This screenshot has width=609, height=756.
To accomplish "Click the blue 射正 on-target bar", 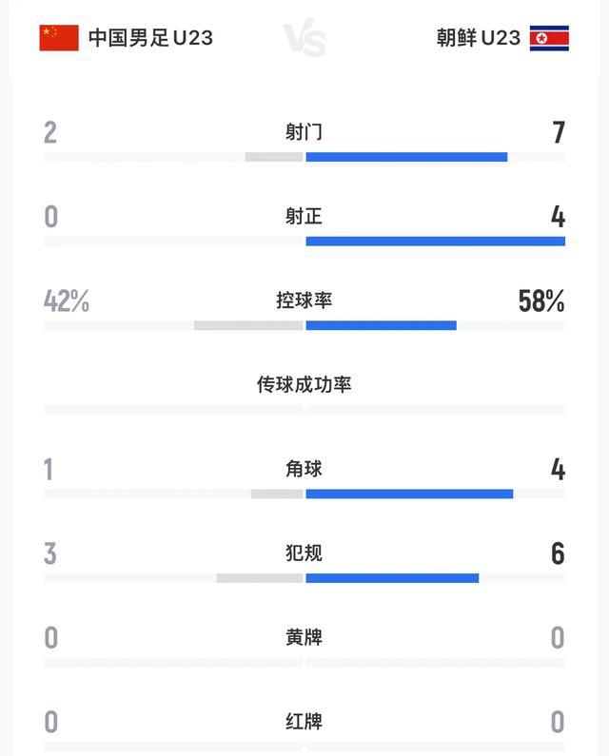I will click(435, 242).
